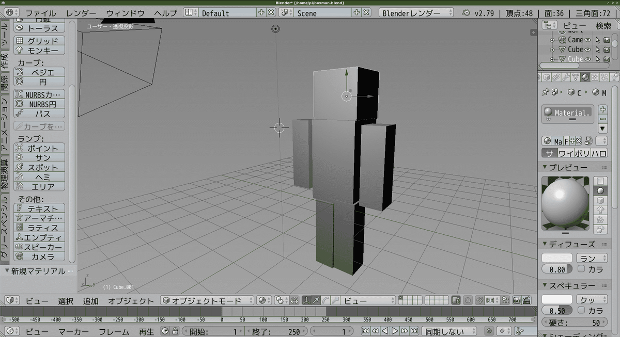The width and height of the screenshot is (620, 337).
Task: Open the Texture properties tab icon
Action: (x=595, y=77)
